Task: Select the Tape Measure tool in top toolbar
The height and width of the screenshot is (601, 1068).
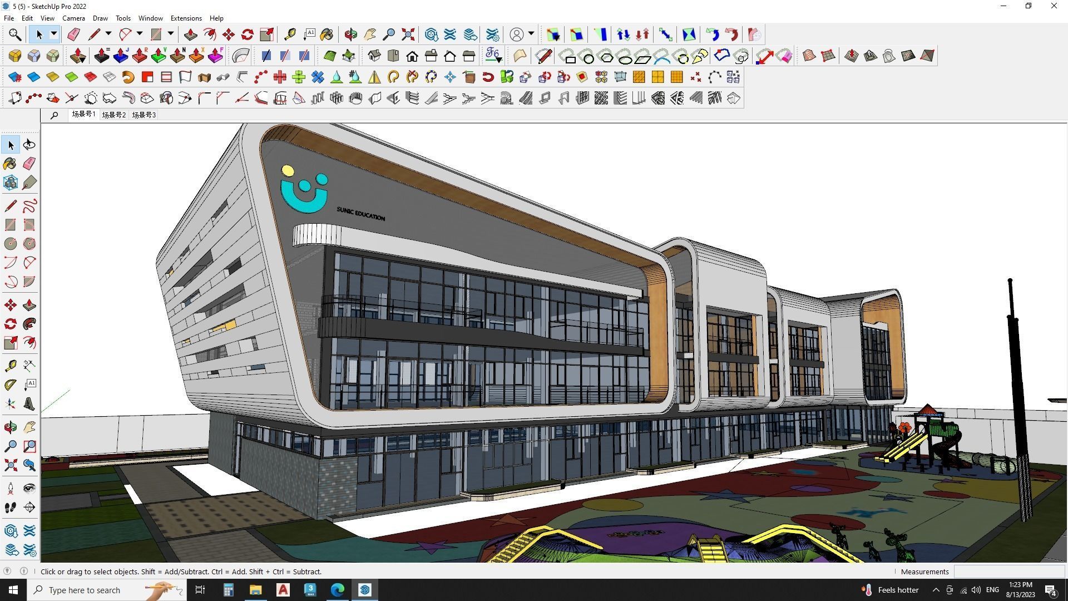Action: click(290, 35)
